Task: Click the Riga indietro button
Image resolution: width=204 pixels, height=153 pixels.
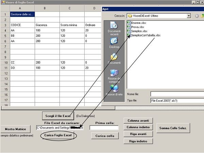Action: click(138, 141)
